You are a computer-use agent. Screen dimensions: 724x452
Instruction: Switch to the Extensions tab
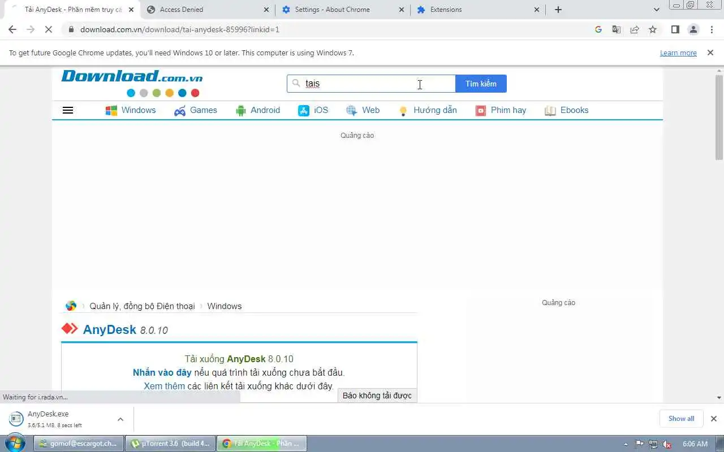pos(478,10)
